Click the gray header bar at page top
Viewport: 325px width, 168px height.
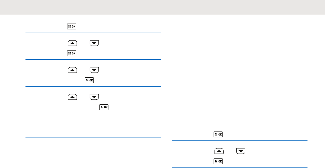click(x=162, y=7)
